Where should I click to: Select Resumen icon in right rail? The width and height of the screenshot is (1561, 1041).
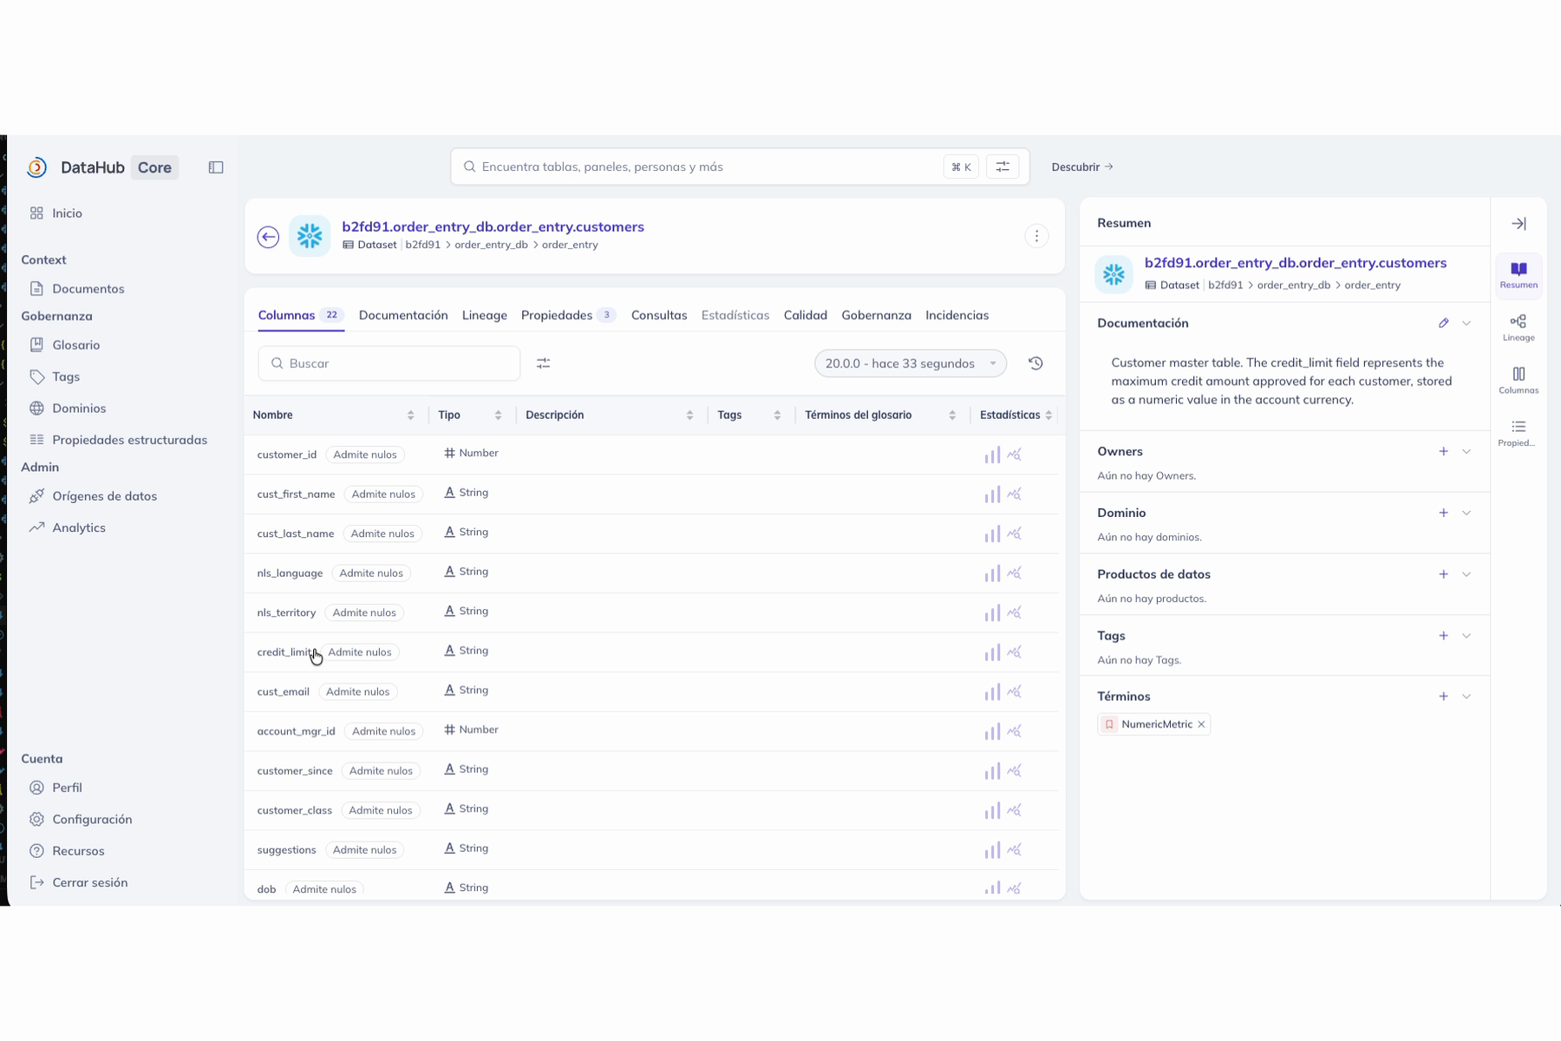point(1519,275)
